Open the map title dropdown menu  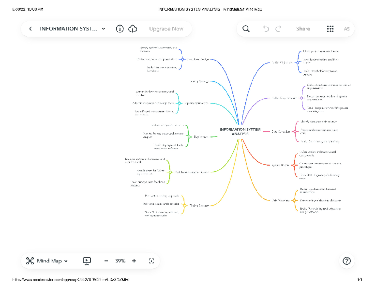104,29
